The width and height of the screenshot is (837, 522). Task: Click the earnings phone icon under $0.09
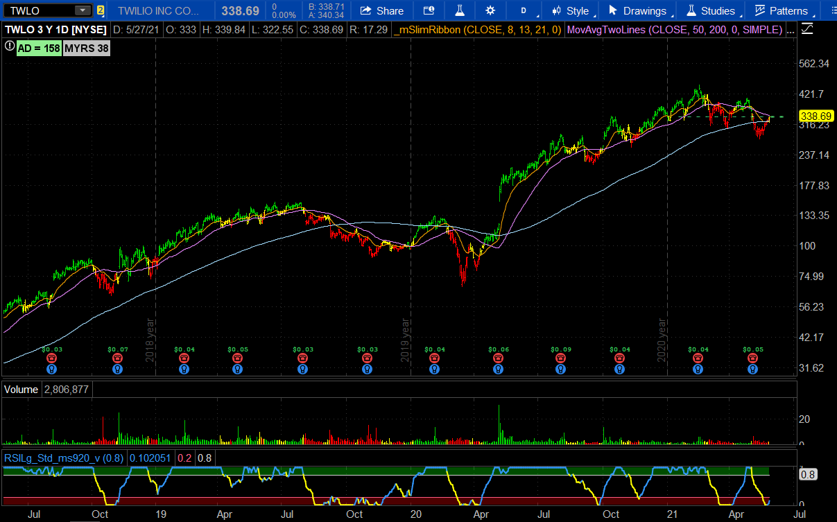(561, 358)
